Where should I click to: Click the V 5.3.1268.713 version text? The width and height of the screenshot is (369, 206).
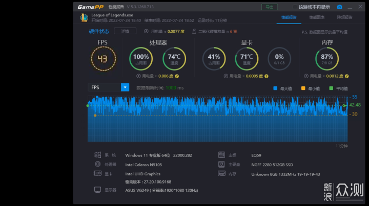140,7
